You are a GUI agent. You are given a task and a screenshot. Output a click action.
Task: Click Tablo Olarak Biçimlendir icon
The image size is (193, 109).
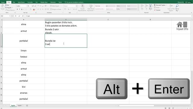[x=91, y=6]
